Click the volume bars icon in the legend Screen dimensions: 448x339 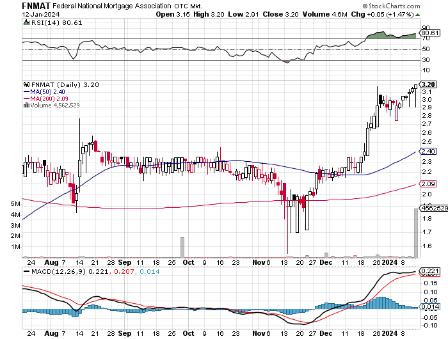26,105
